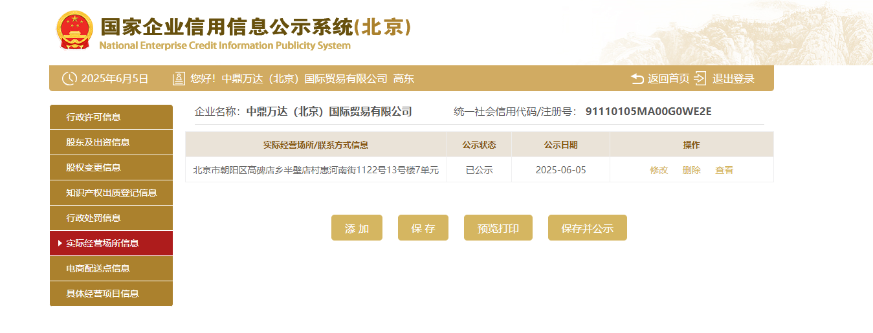873x333 pixels.
Task: Go back via 返回首页 link
Action: point(669,79)
